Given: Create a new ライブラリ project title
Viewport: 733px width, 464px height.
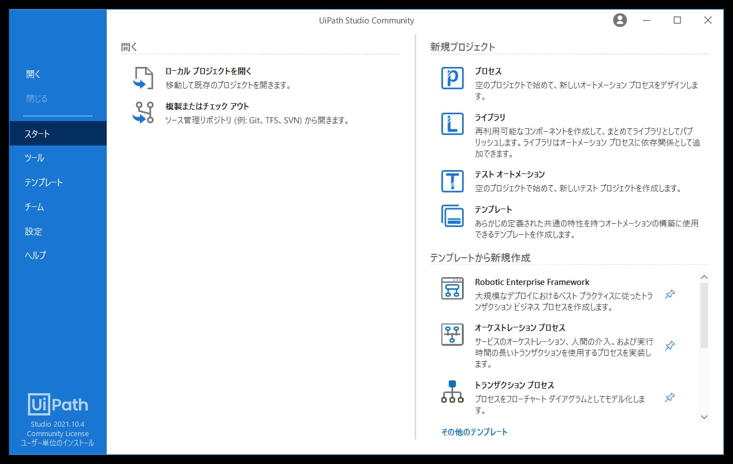Looking at the screenshot, I should tap(490, 117).
